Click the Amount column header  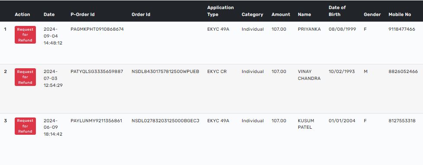(281, 15)
